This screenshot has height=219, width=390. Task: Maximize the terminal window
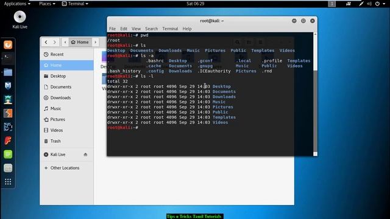pos(303,21)
